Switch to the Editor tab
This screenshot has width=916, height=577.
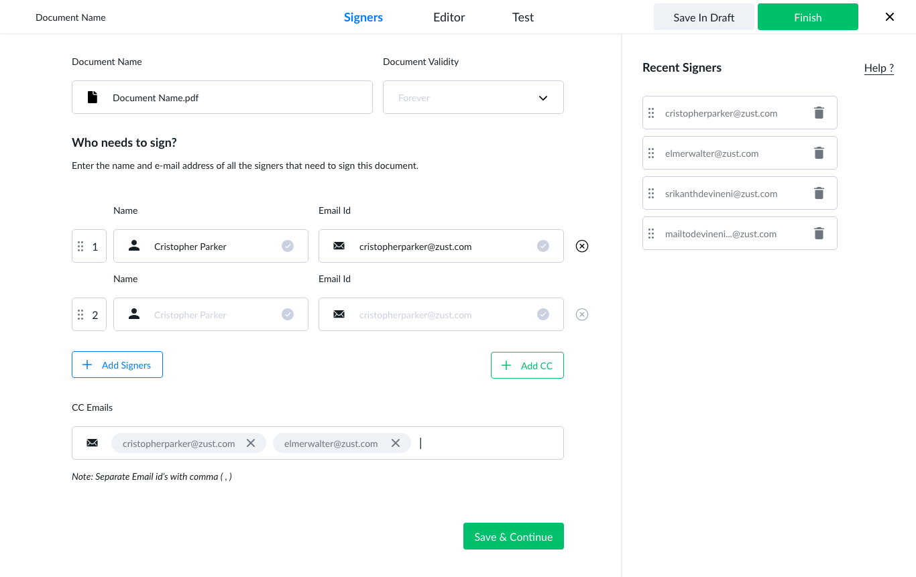(x=449, y=17)
